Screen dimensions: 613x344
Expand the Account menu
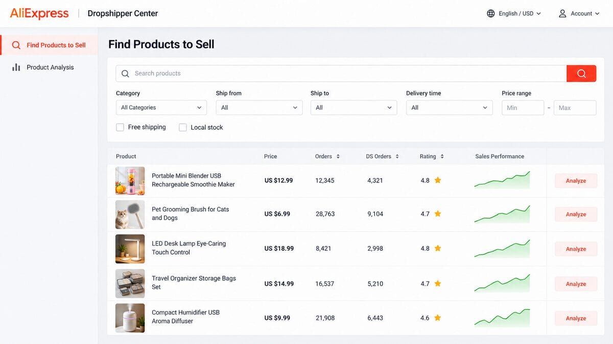tap(579, 14)
